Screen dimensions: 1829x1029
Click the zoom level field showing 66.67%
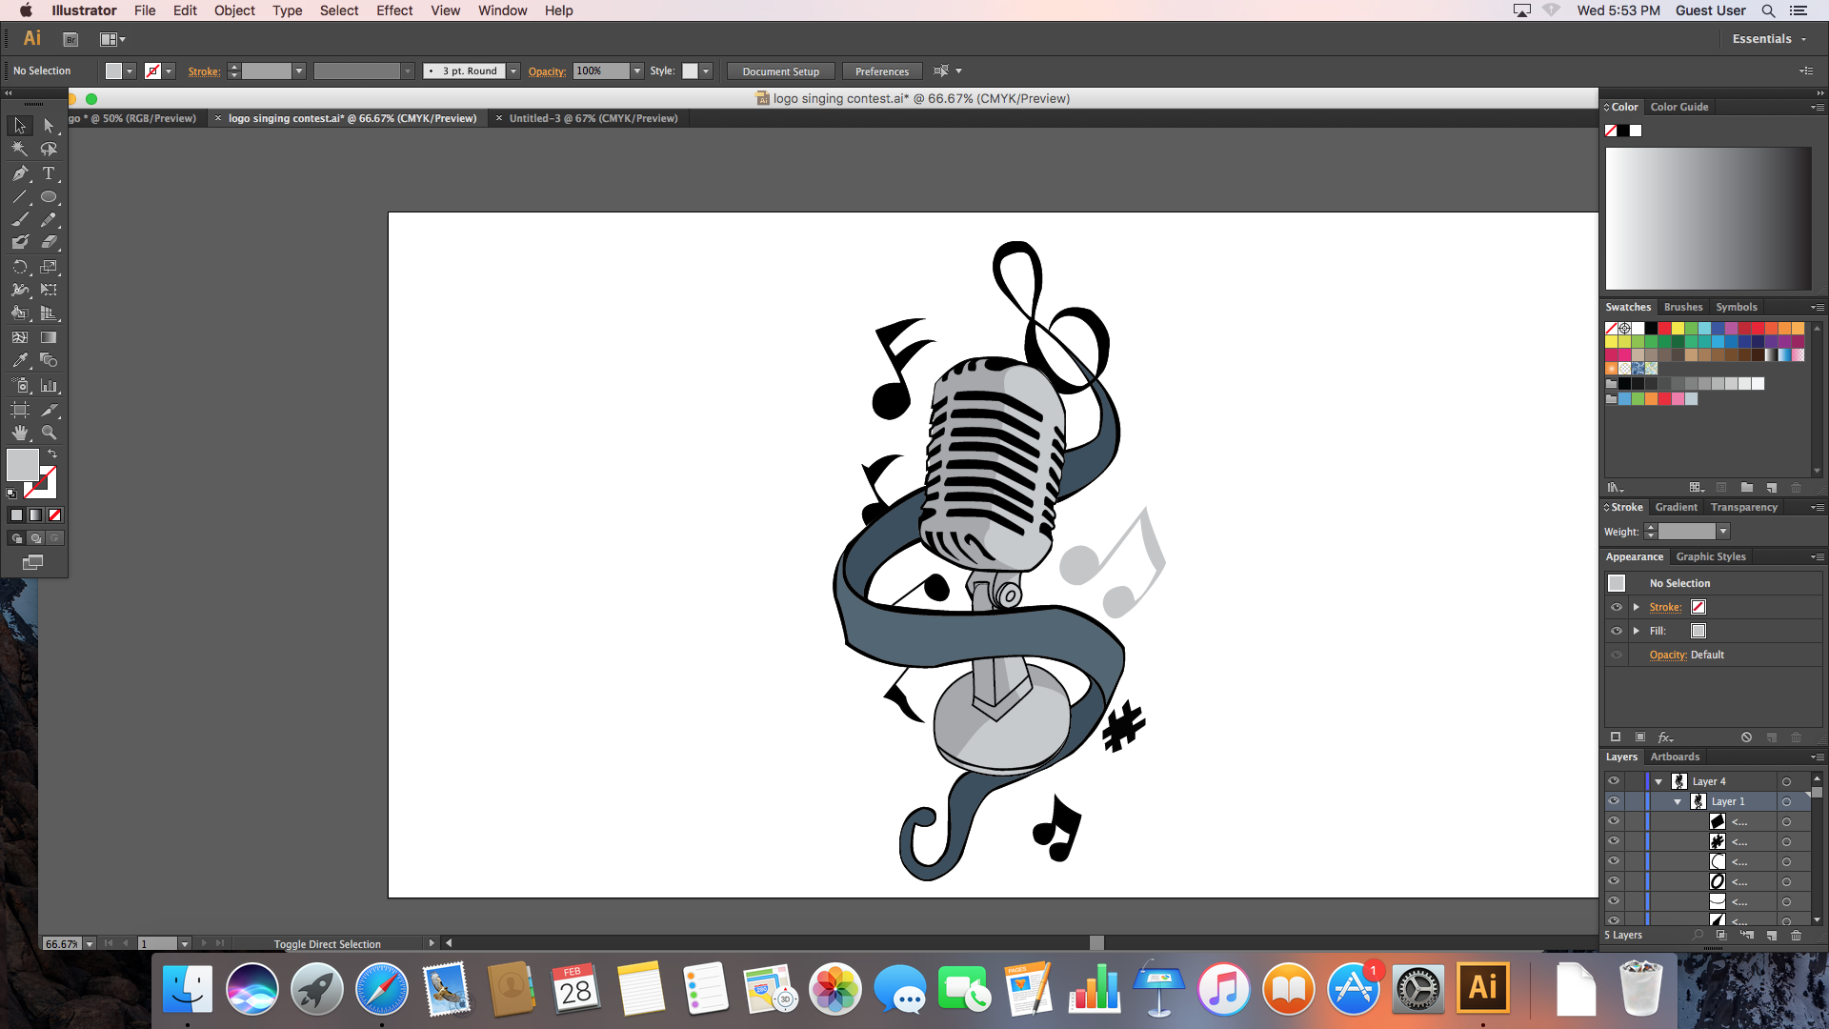click(62, 943)
